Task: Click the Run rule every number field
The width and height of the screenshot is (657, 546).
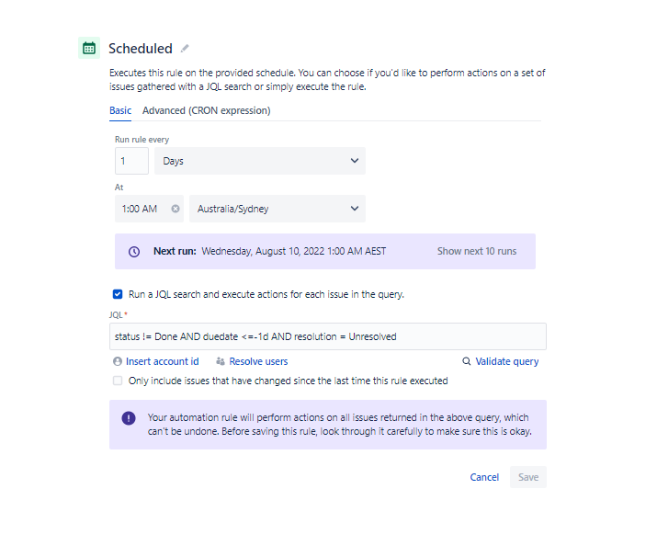Action: 131,161
